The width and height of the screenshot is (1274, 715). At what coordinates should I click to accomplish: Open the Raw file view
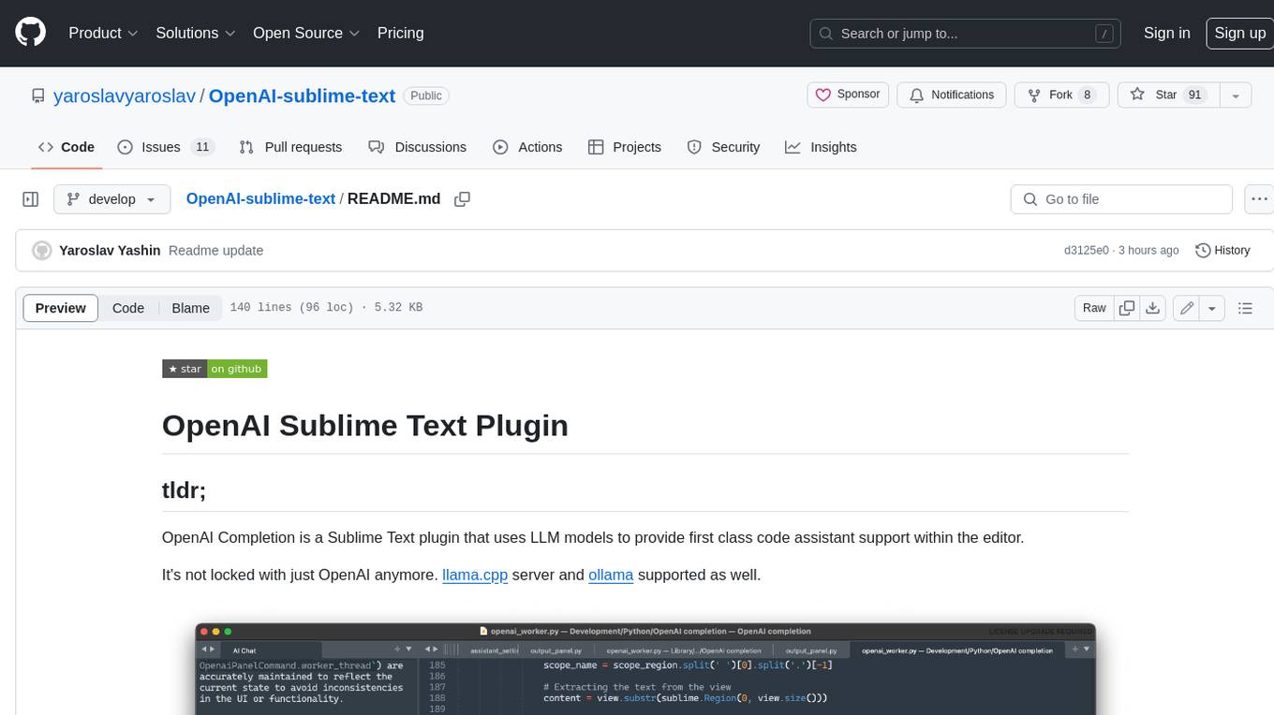coord(1094,308)
